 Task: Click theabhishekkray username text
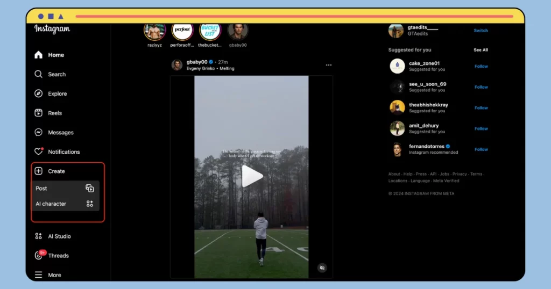[428, 105]
